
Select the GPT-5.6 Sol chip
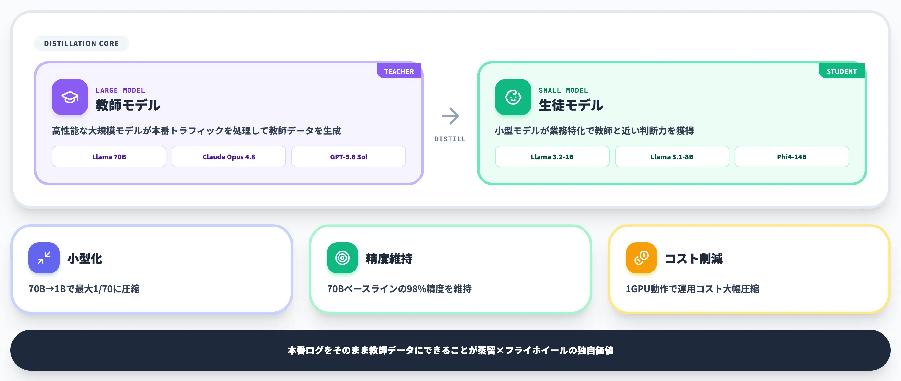click(348, 157)
